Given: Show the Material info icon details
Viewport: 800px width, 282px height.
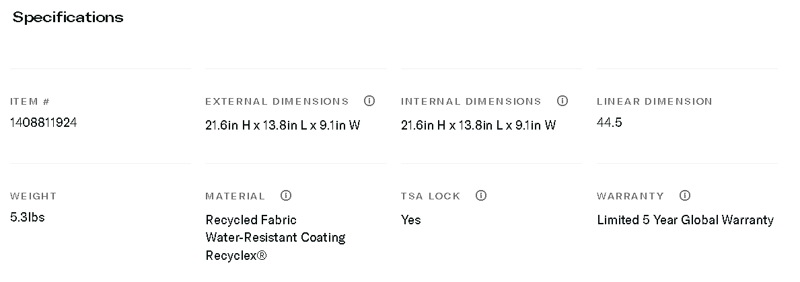Looking at the screenshot, I should tap(286, 195).
